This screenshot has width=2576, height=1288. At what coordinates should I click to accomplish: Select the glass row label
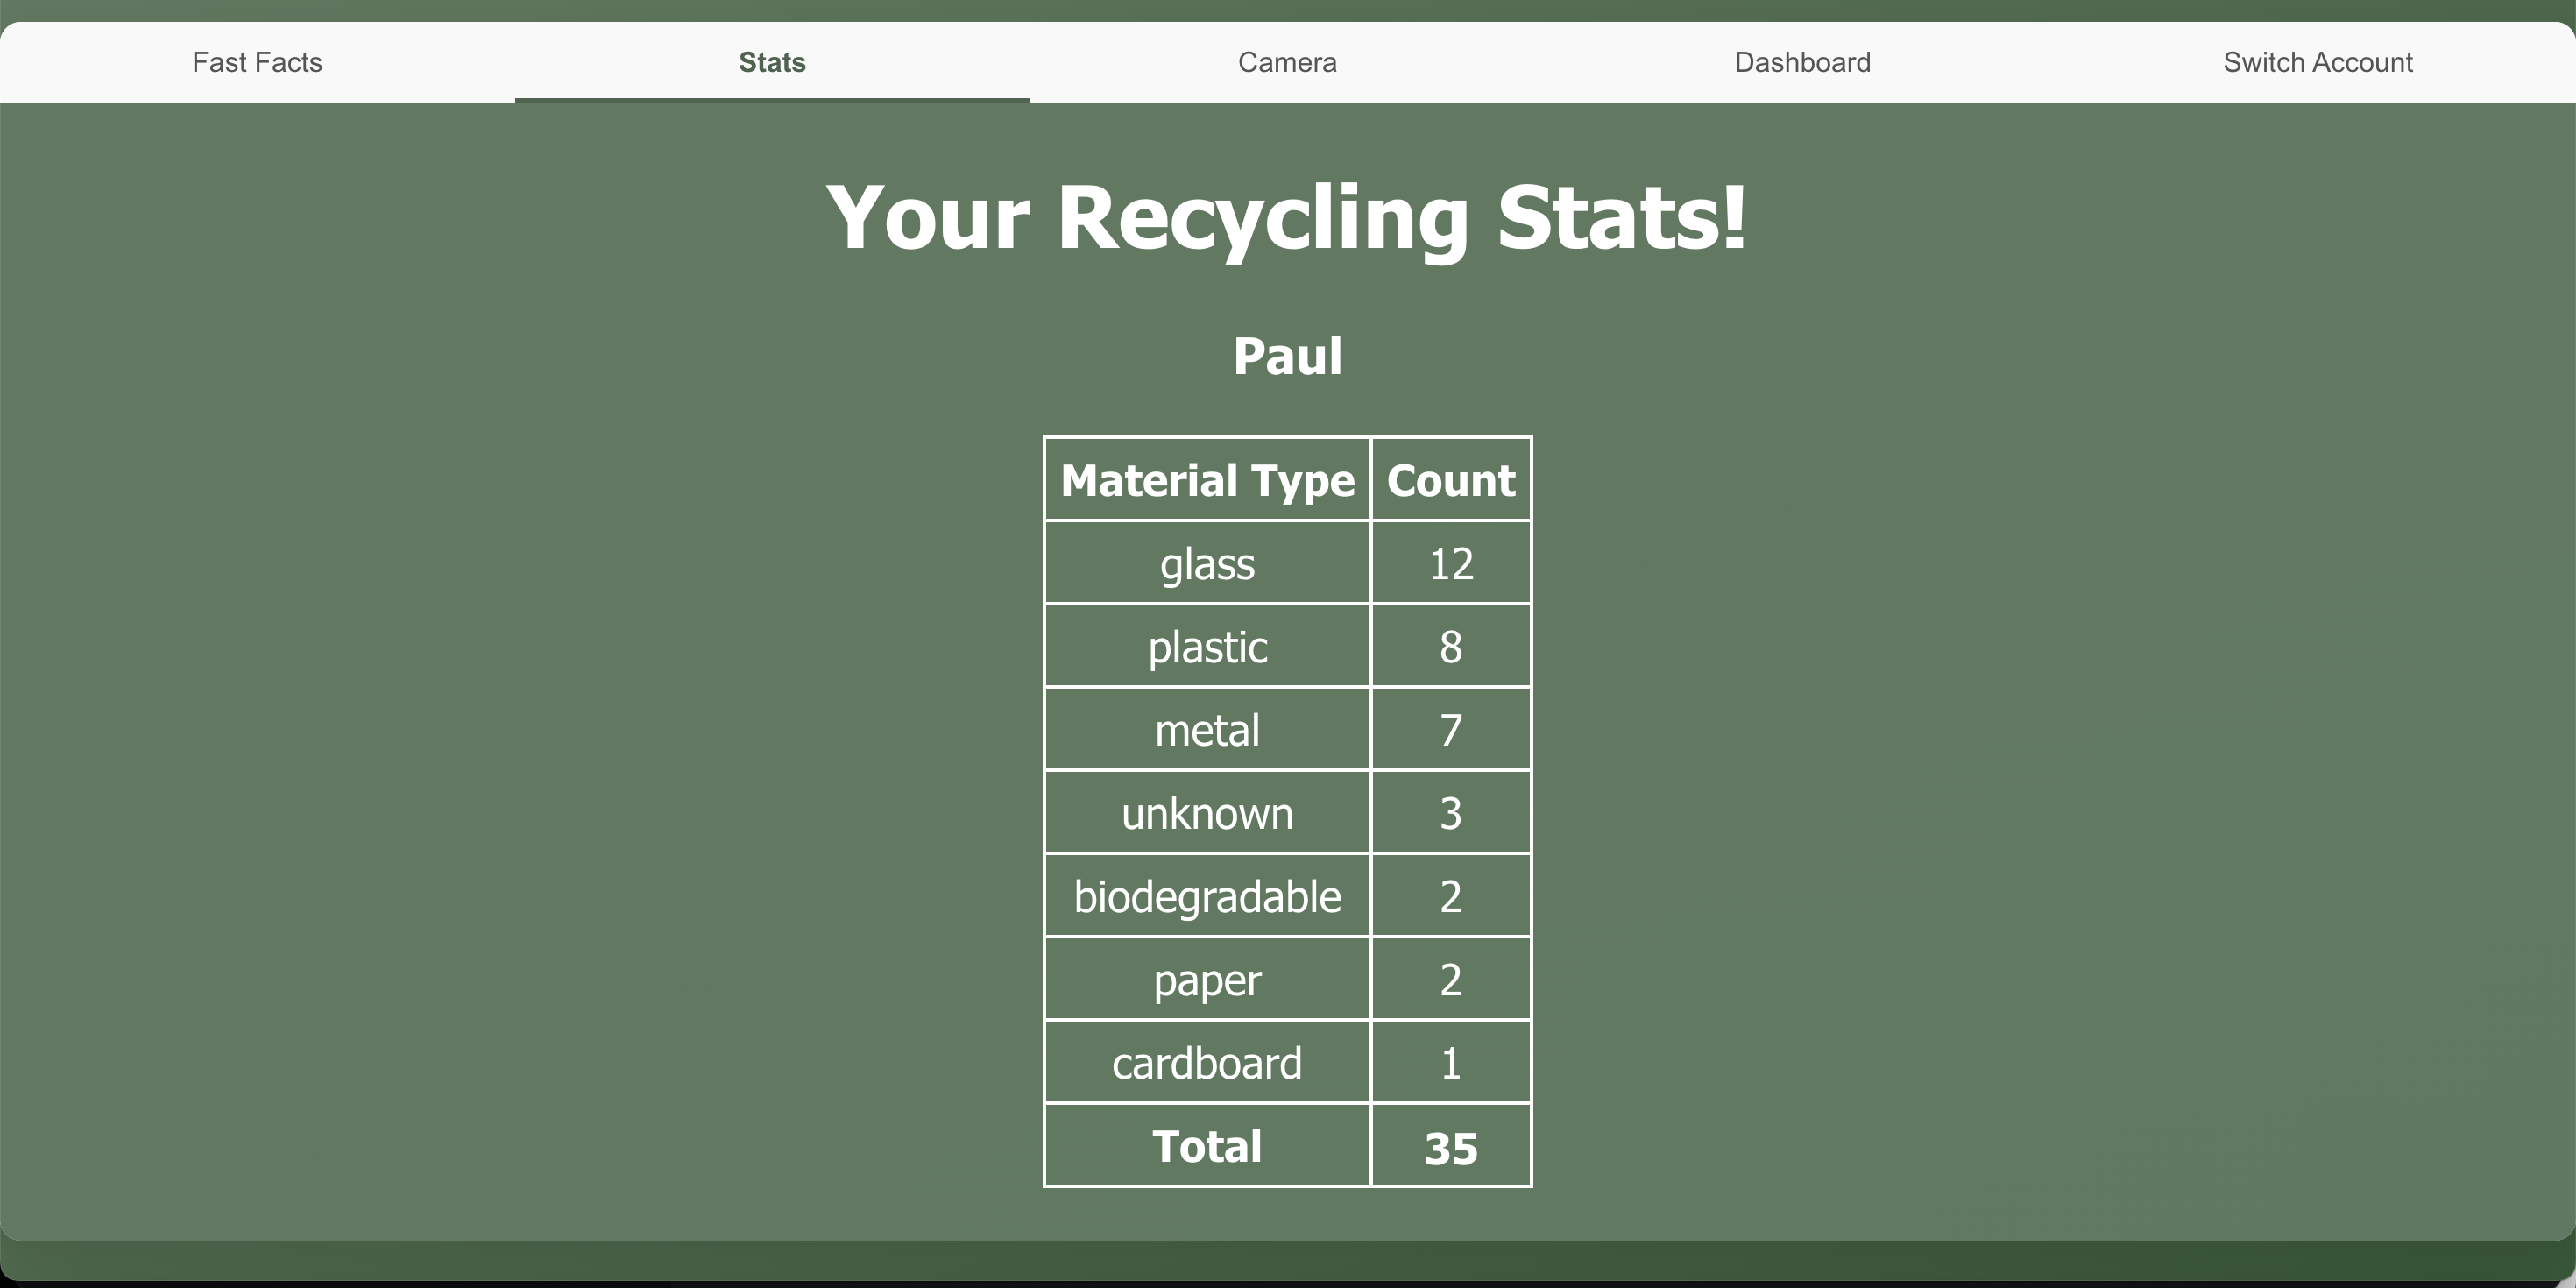coord(1207,564)
